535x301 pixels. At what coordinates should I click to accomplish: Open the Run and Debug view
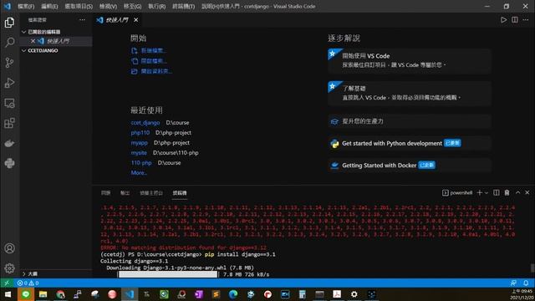[x=9, y=83]
